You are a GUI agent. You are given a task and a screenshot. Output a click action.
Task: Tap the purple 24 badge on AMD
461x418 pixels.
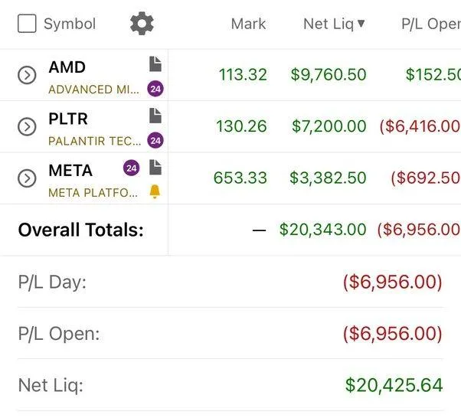[x=155, y=89]
